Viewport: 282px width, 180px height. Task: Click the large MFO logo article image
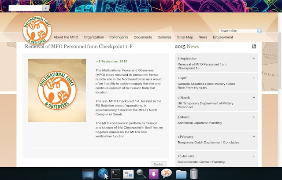pos(57,90)
